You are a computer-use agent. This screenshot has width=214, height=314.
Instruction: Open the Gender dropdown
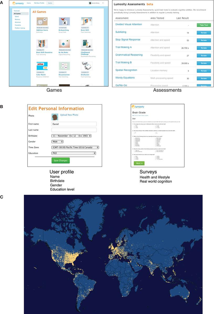click(x=57, y=142)
